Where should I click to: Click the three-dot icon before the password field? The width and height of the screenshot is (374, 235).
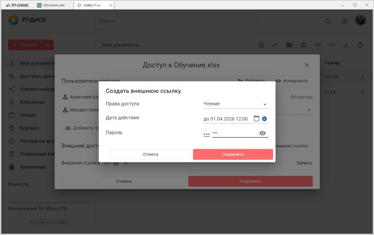tap(206, 135)
